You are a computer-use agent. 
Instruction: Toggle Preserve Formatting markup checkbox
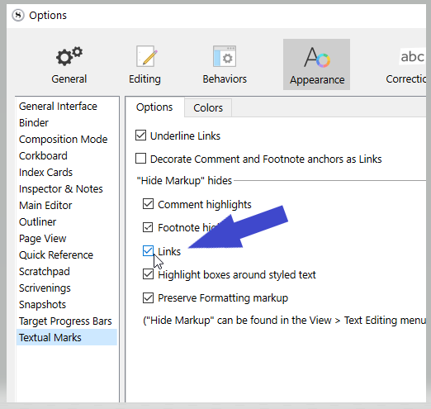tap(148, 297)
